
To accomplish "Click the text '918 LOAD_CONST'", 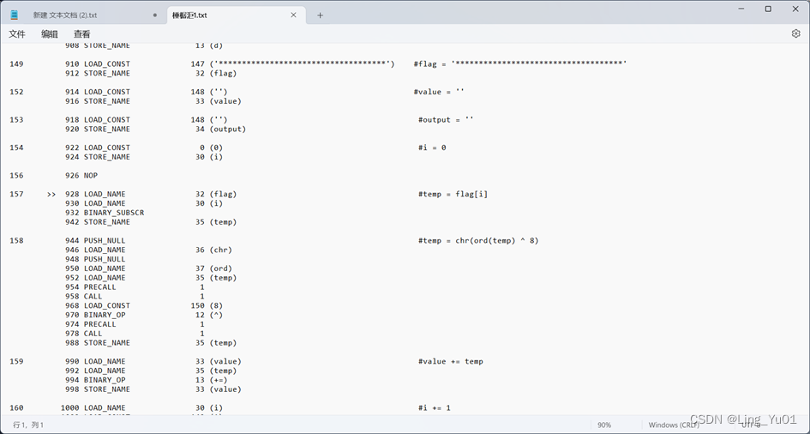I will tap(98, 120).
